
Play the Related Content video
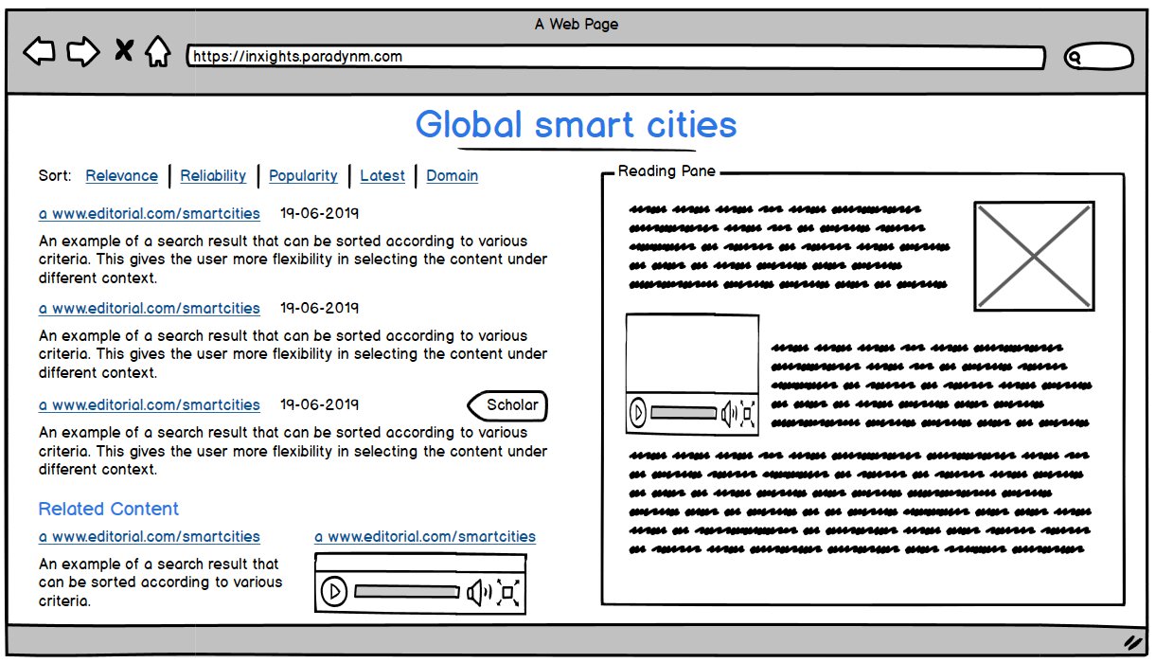pos(333,593)
